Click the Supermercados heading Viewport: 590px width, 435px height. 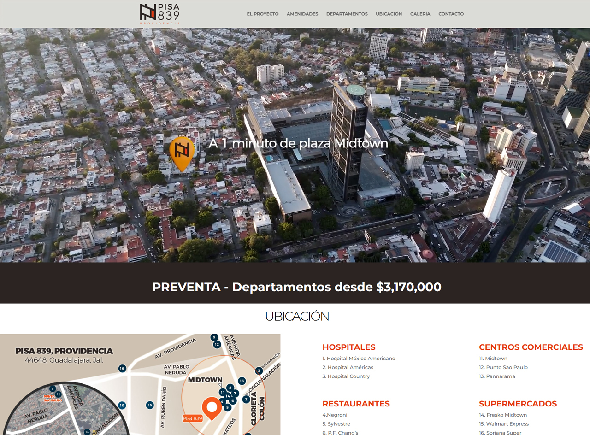coord(518,404)
